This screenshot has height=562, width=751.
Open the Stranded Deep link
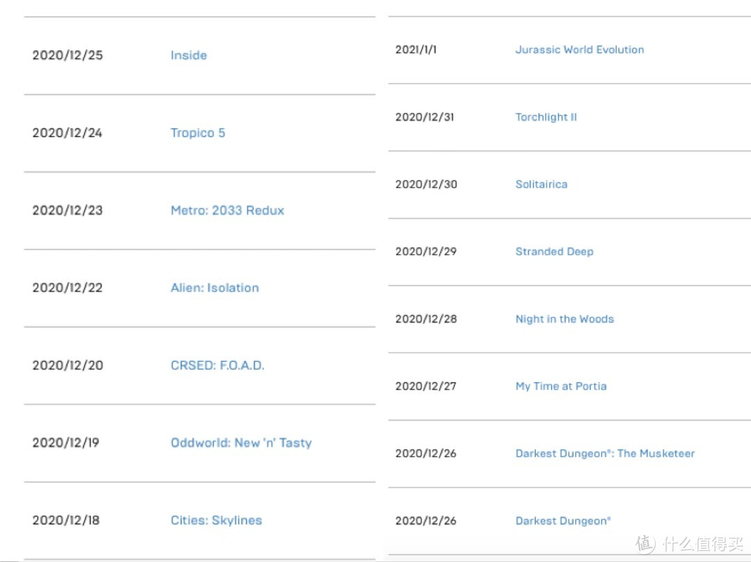tap(554, 251)
